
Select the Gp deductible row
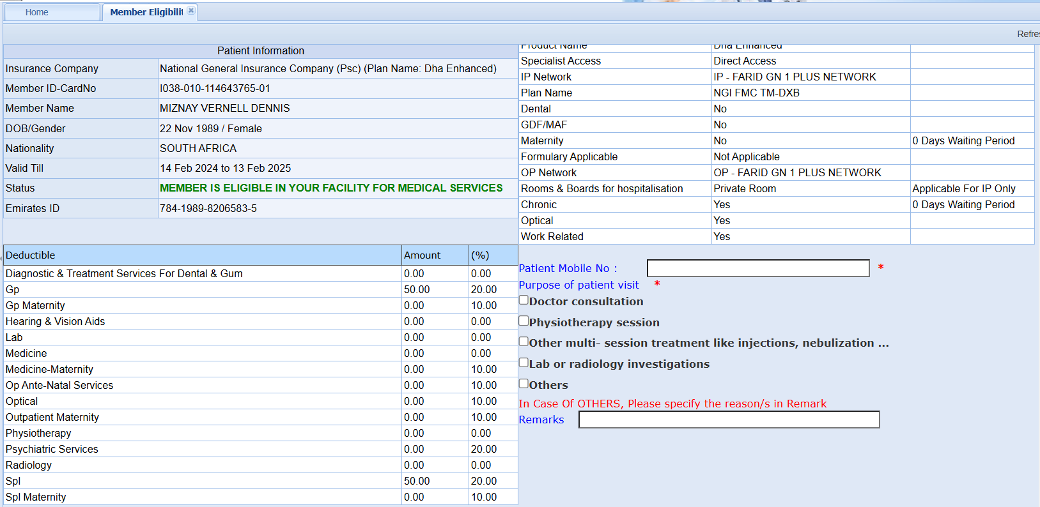pyautogui.click(x=13, y=290)
